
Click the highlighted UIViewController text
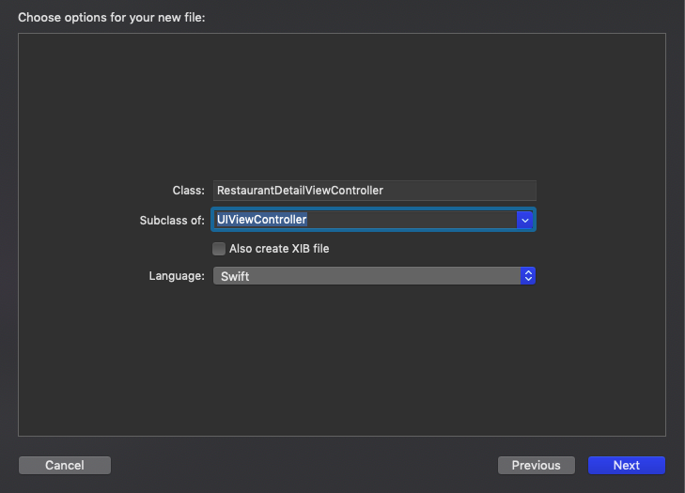[x=262, y=220]
